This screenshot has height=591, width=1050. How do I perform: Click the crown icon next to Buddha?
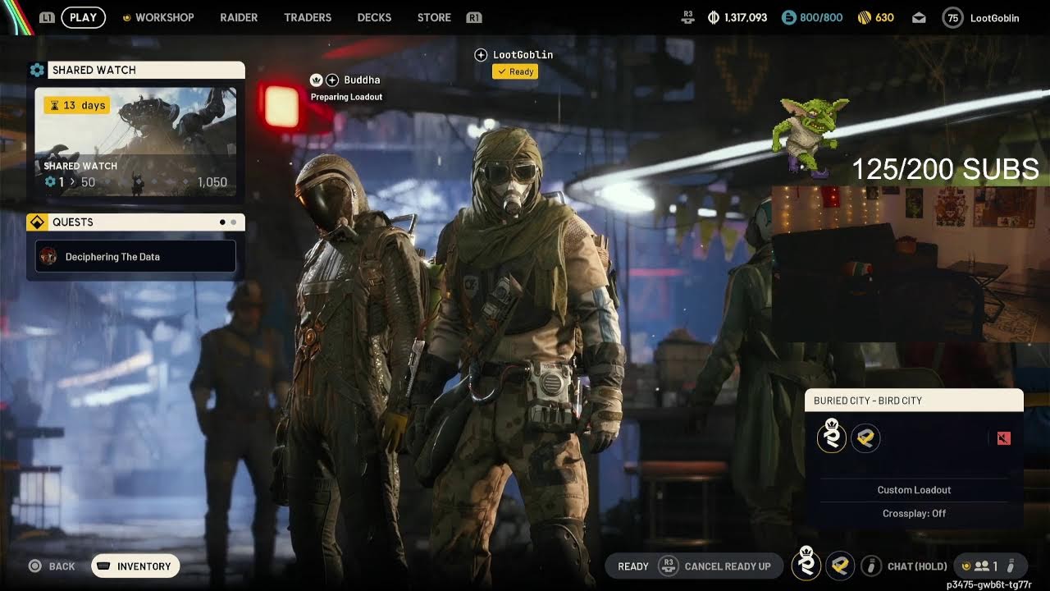pos(316,80)
